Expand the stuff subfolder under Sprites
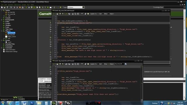The width and height of the screenshot is (187, 105). click(x=4, y=16)
